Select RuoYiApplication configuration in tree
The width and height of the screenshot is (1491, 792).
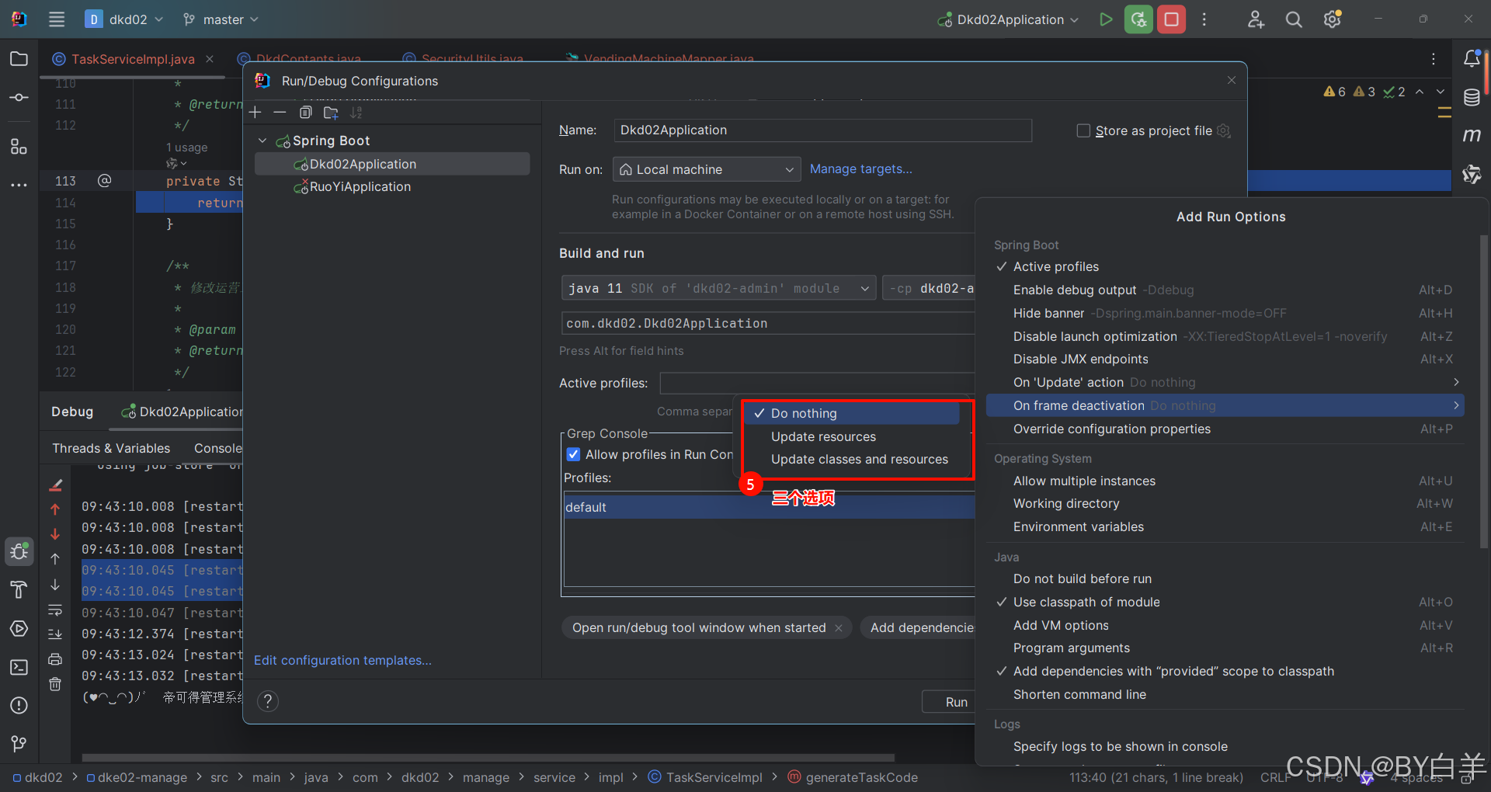tap(392, 186)
